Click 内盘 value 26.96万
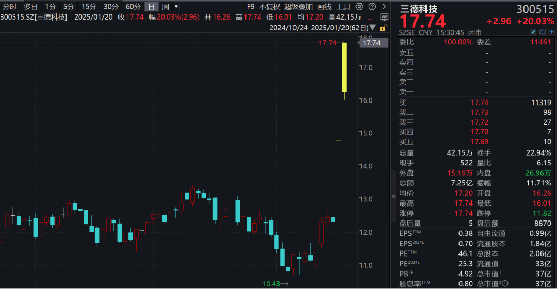Image resolution: width=557 pixels, height=289 pixels. [x=538, y=173]
